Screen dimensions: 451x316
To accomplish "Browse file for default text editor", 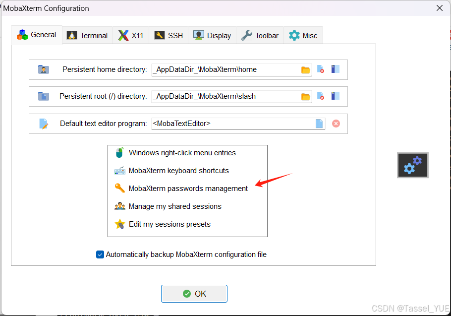I will point(319,124).
